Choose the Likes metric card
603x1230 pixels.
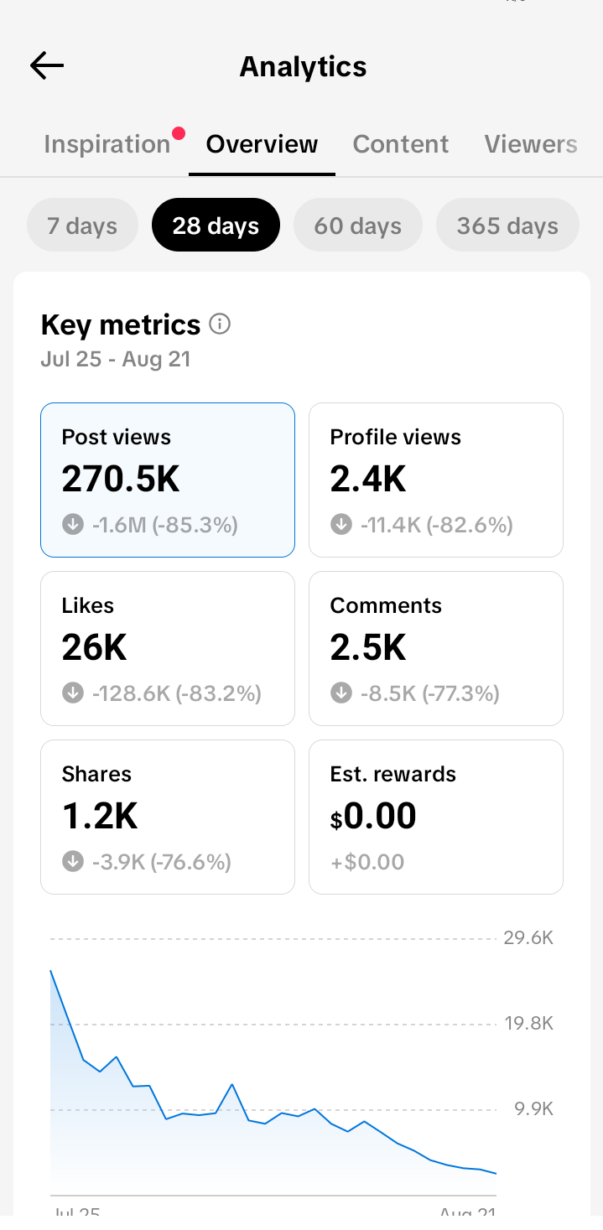168,648
